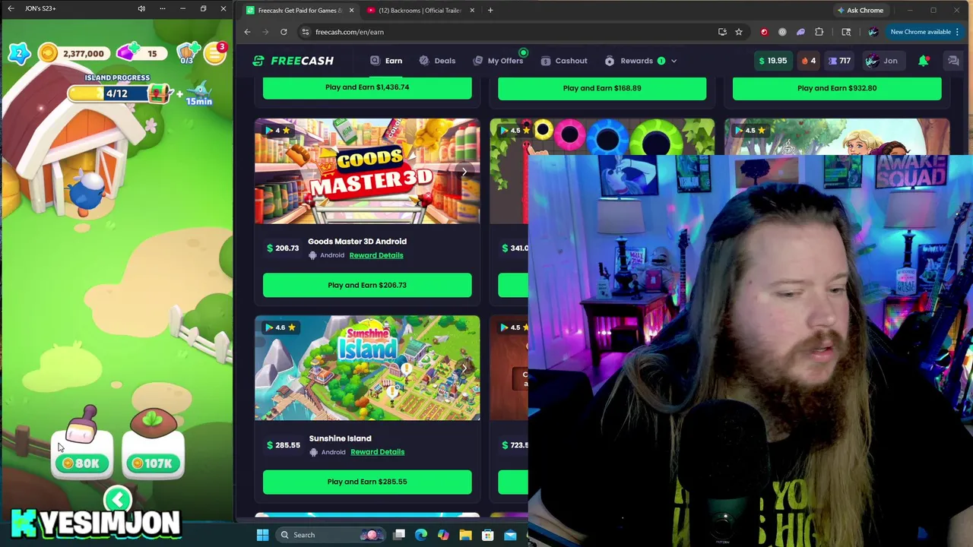The width and height of the screenshot is (973, 547).
Task: Click Play and Earn $1,436.74
Action: tap(367, 87)
